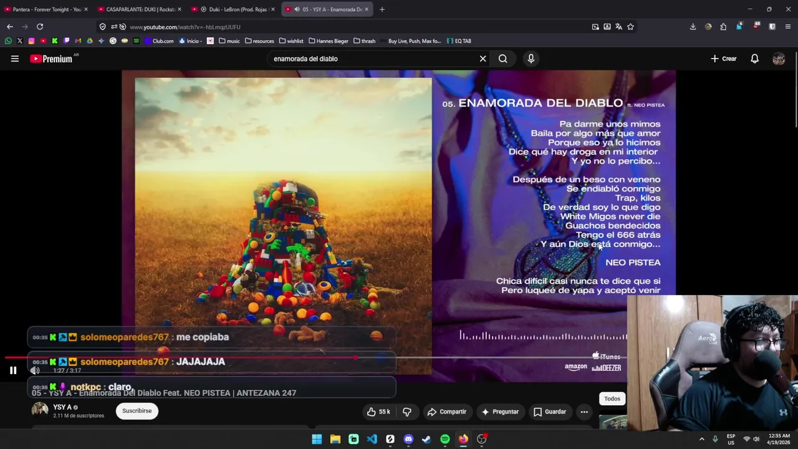The image size is (798, 449).
Task: Show hidden system tray icons
Action: (x=701, y=439)
